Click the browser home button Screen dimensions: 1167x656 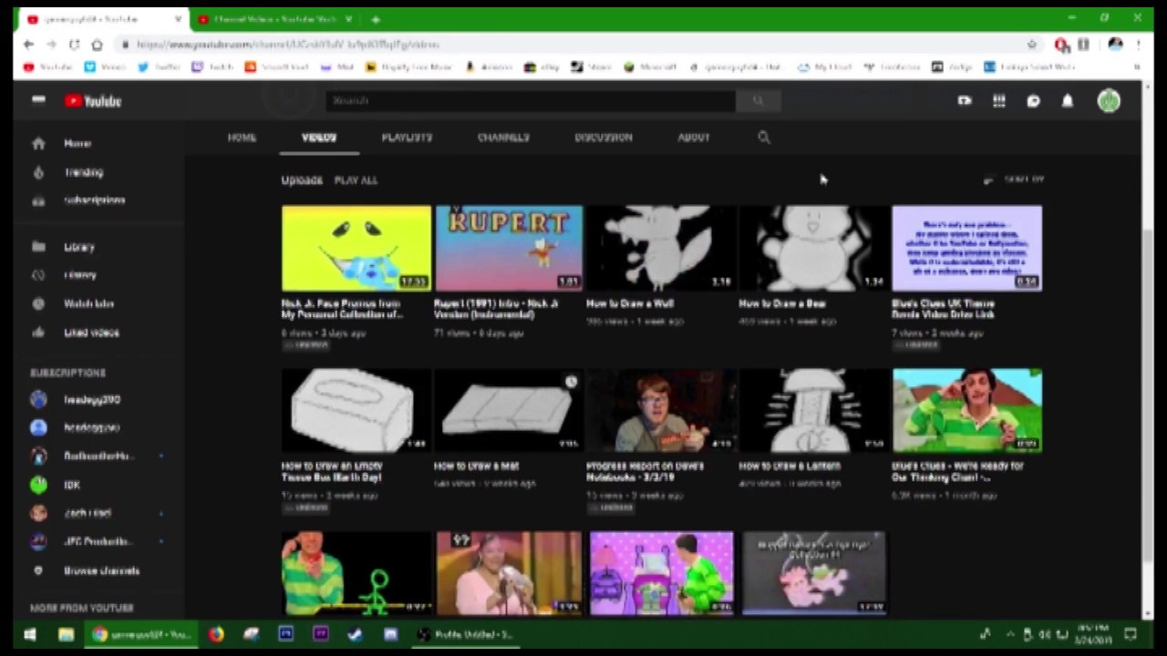(x=97, y=45)
